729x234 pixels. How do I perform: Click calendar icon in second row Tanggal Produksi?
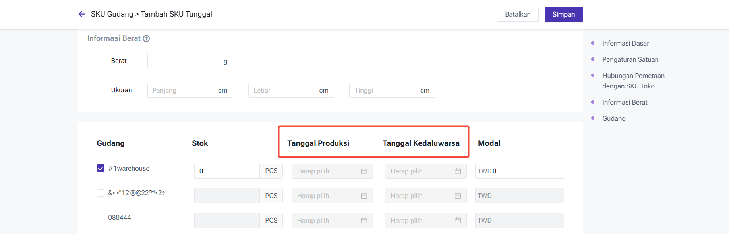click(364, 196)
